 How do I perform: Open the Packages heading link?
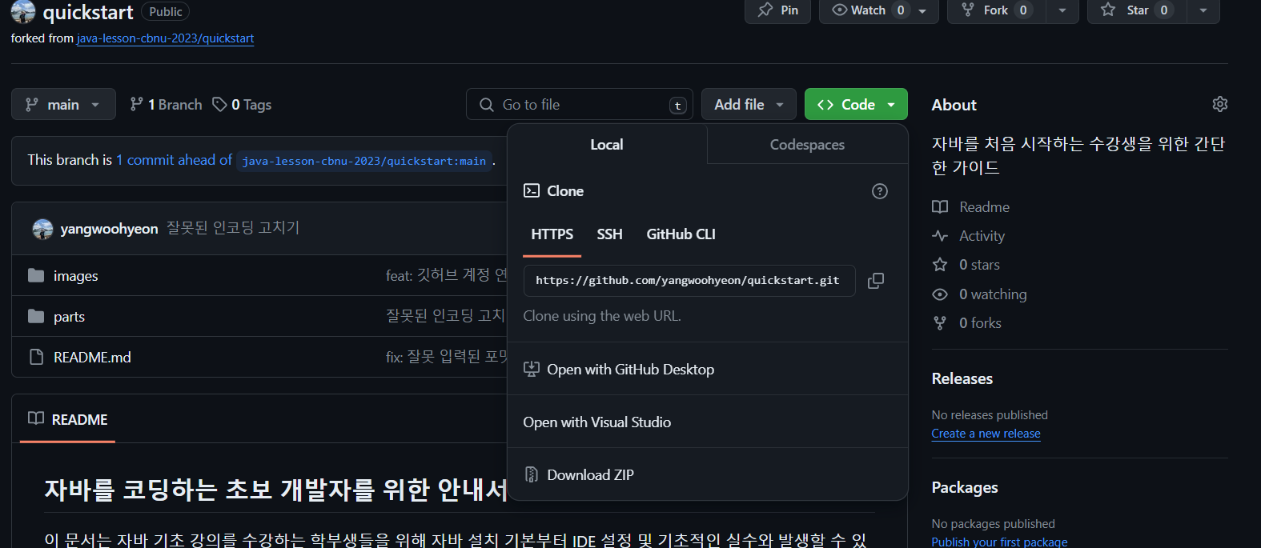964,487
